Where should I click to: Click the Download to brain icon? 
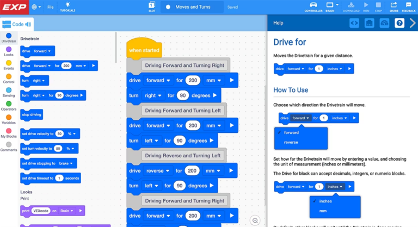[351, 7]
